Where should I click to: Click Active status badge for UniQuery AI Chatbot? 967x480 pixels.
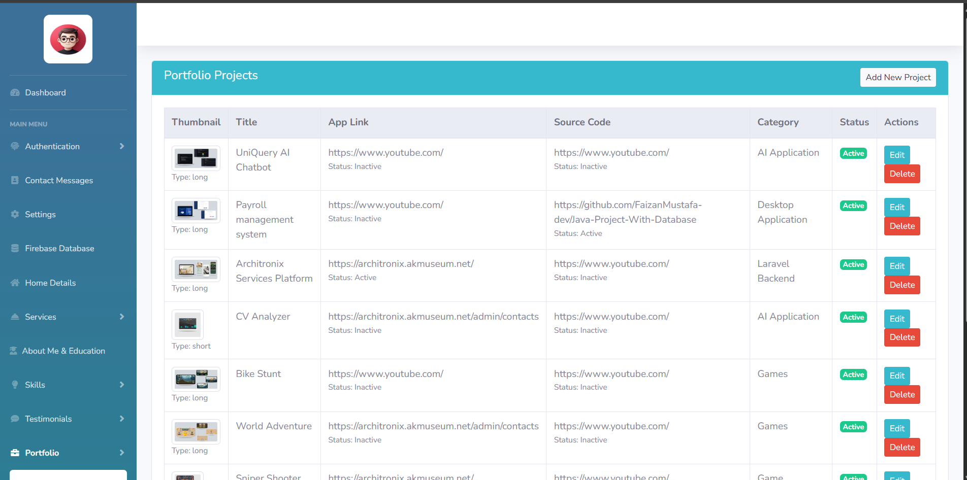[x=853, y=153]
